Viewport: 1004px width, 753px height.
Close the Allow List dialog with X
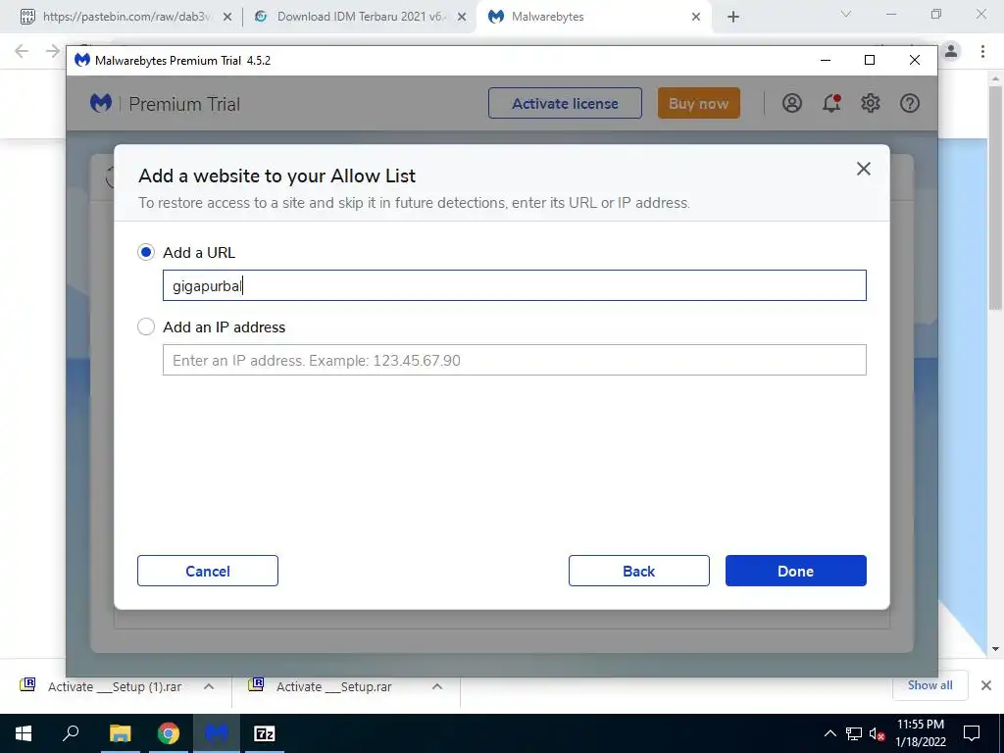point(863,169)
